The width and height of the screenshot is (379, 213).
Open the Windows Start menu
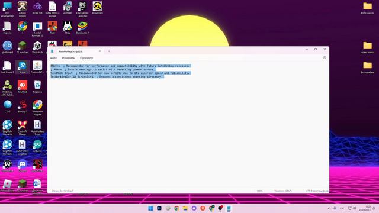(150, 208)
